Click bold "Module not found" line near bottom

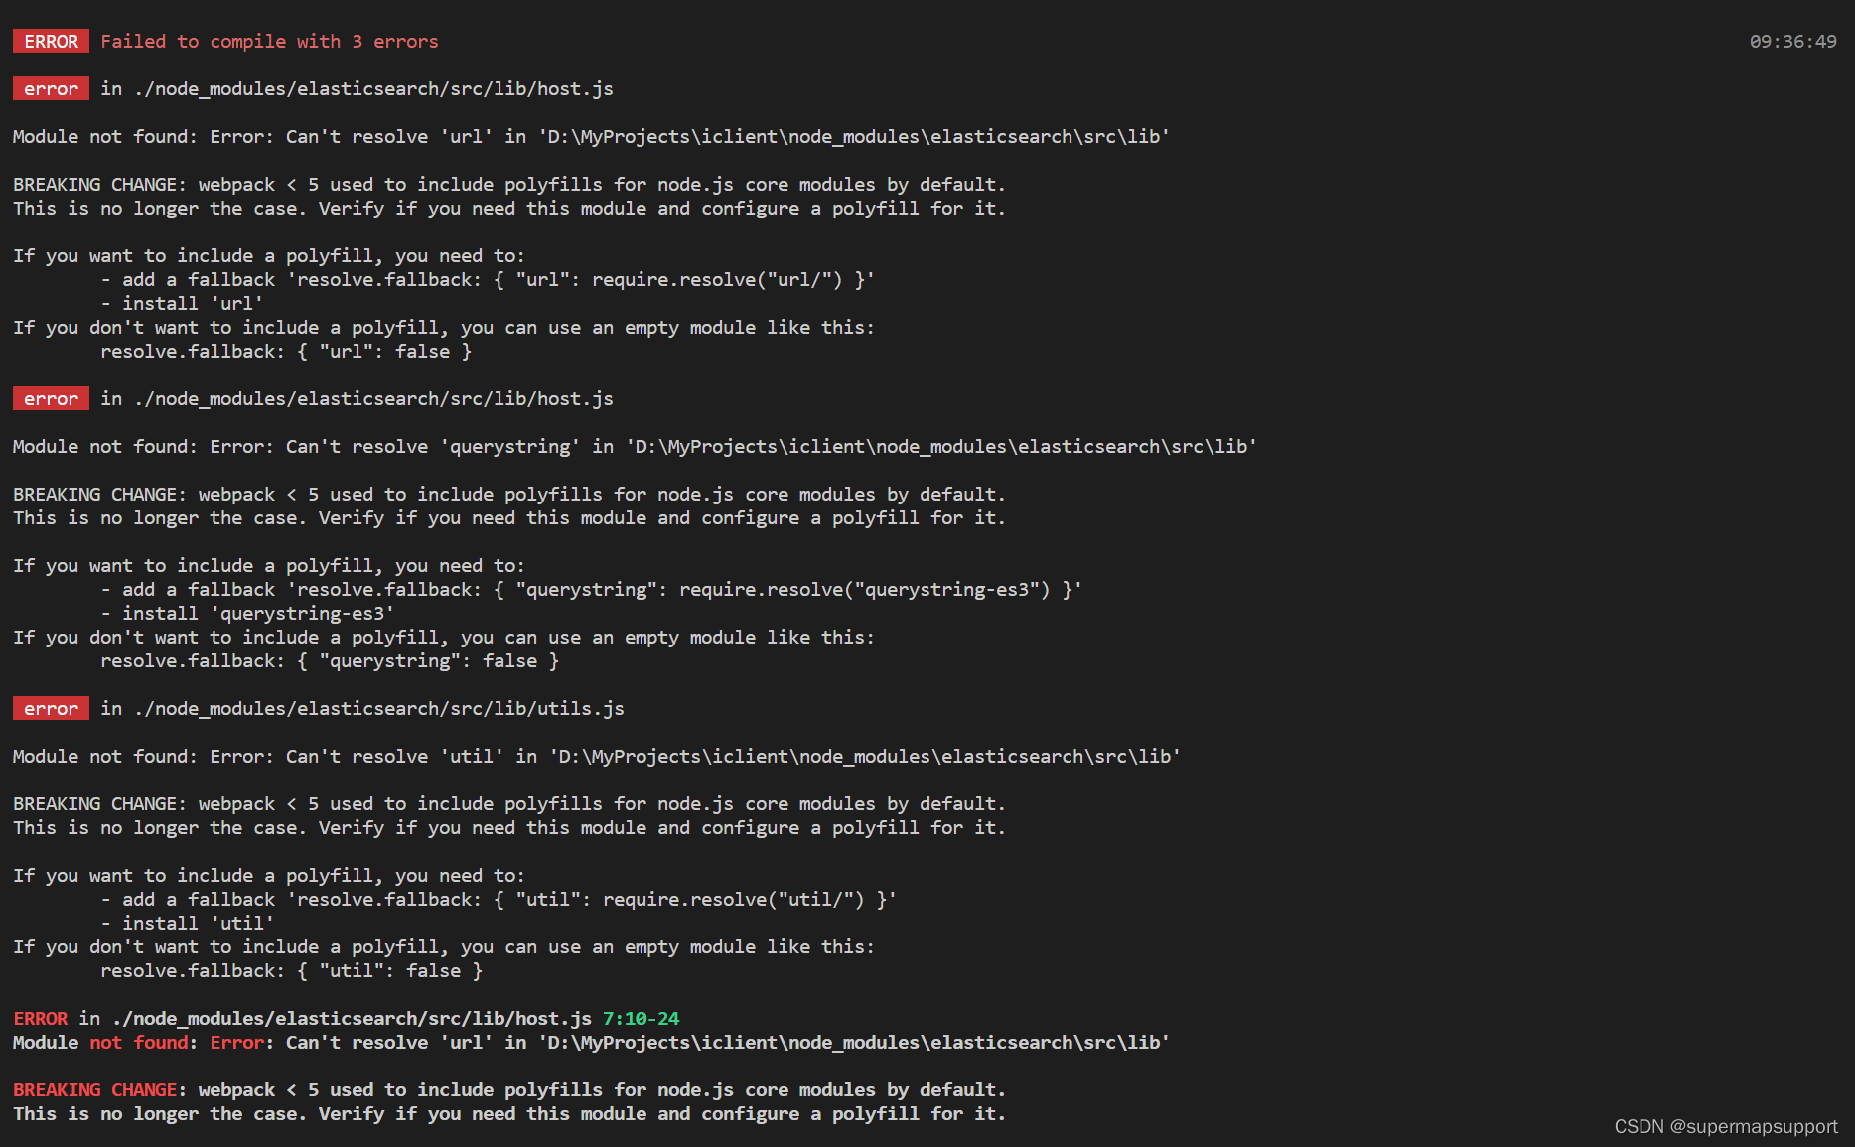point(591,1042)
